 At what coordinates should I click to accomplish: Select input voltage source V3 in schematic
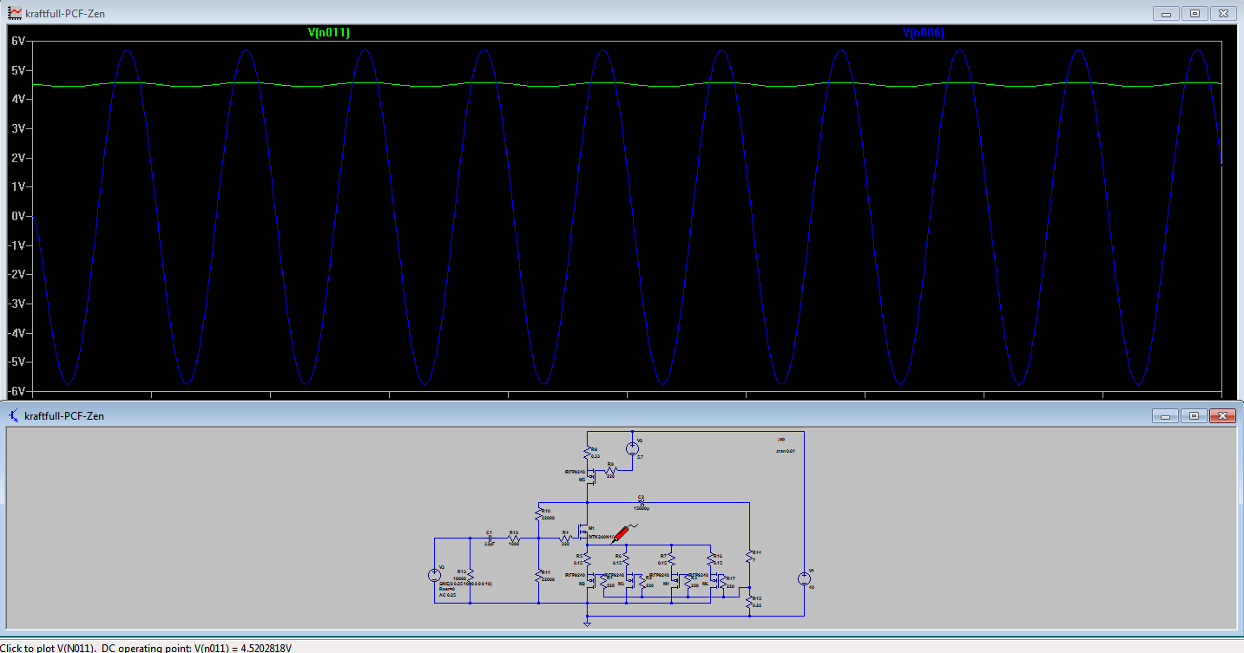[x=434, y=575]
